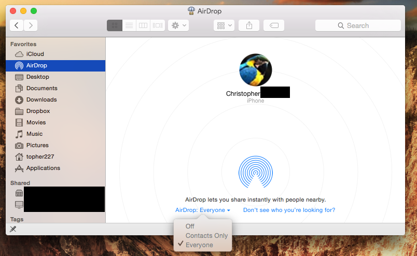Open Music label in sidebar
This screenshot has height=256, width=417.
[34, 134]
